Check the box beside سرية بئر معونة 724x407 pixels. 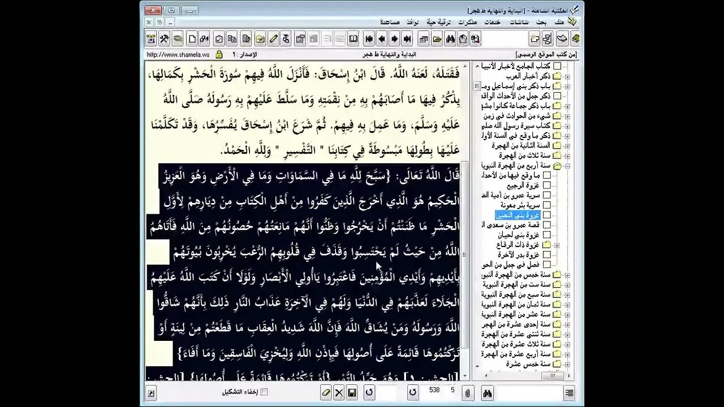pos(547,205)
